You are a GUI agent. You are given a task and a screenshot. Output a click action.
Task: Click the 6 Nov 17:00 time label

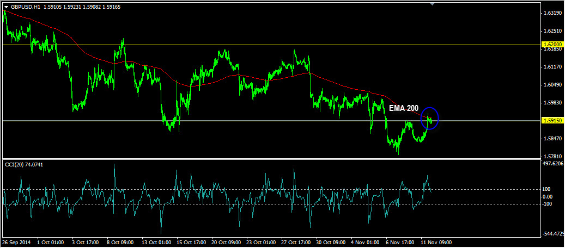[x=400, y=242]
